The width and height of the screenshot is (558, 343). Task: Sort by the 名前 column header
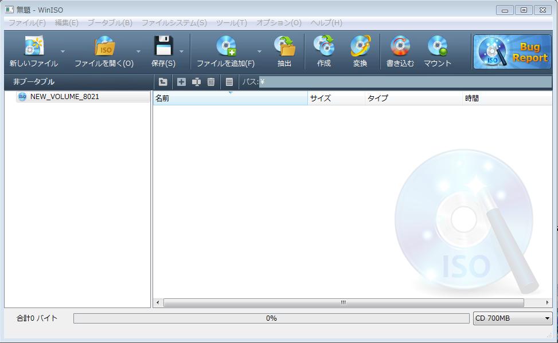pyautogui.click(x=230, y=98)
